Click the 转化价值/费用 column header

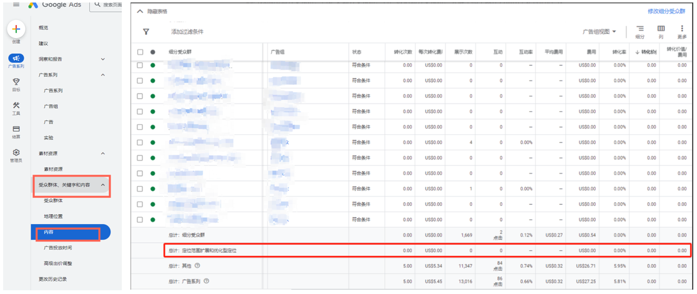click(676, 52)
